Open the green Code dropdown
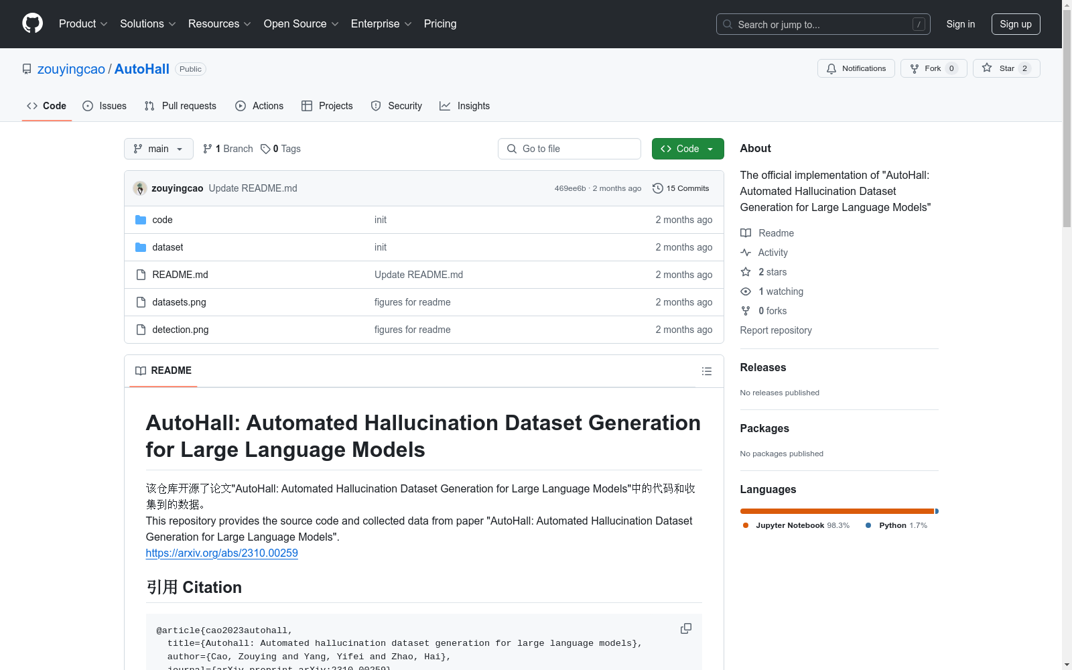 pyautogui.click(x=687, y=149)
